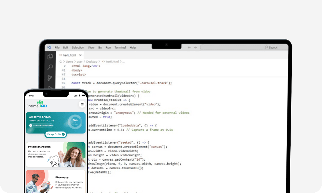322x193 pixels.
Task: Go back with the left arrow
Action: point(189,47)
